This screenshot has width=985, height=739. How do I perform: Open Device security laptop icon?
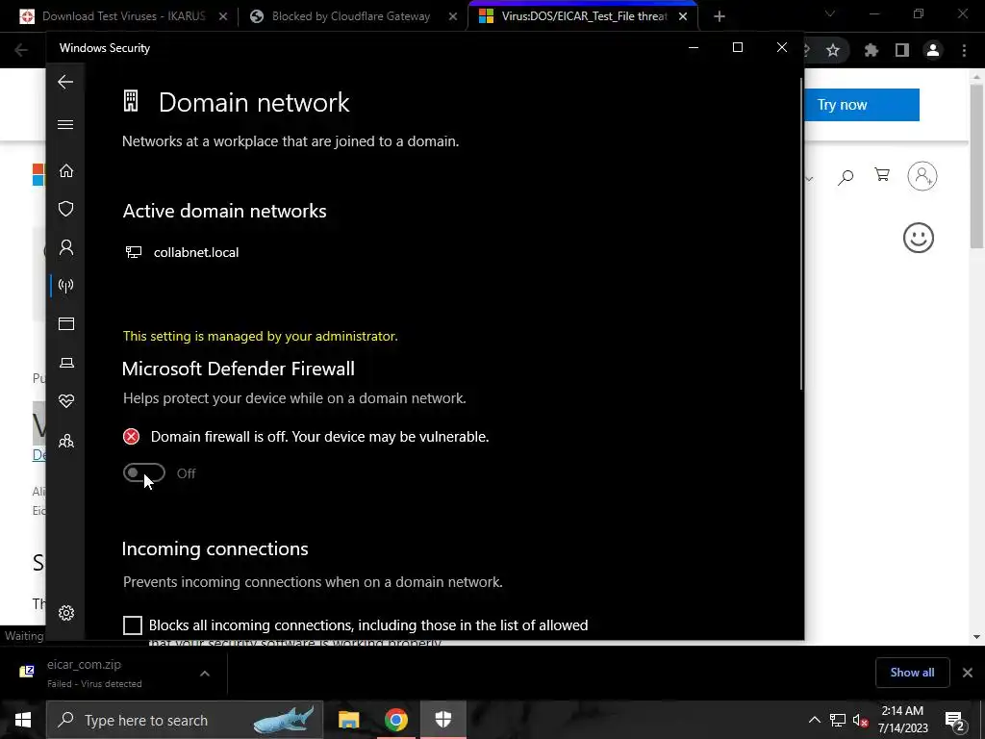pyautogui.click(x=66, y=363)
